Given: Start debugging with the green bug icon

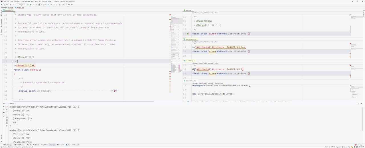Looking at the screenshot, I should pyautogui.click(x=31, y=5).
